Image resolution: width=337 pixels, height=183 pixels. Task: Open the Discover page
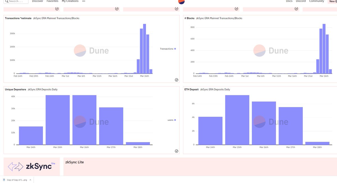click(38, 1)
